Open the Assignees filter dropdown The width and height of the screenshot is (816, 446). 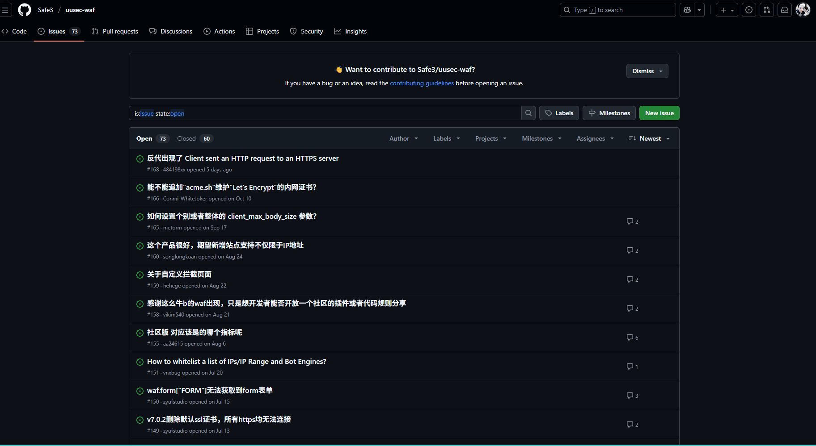[x=595, y=138]
